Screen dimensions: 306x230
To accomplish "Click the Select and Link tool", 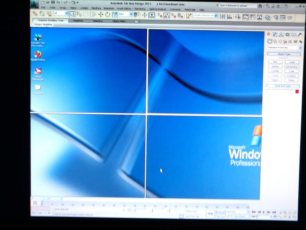I will (35, 13).
